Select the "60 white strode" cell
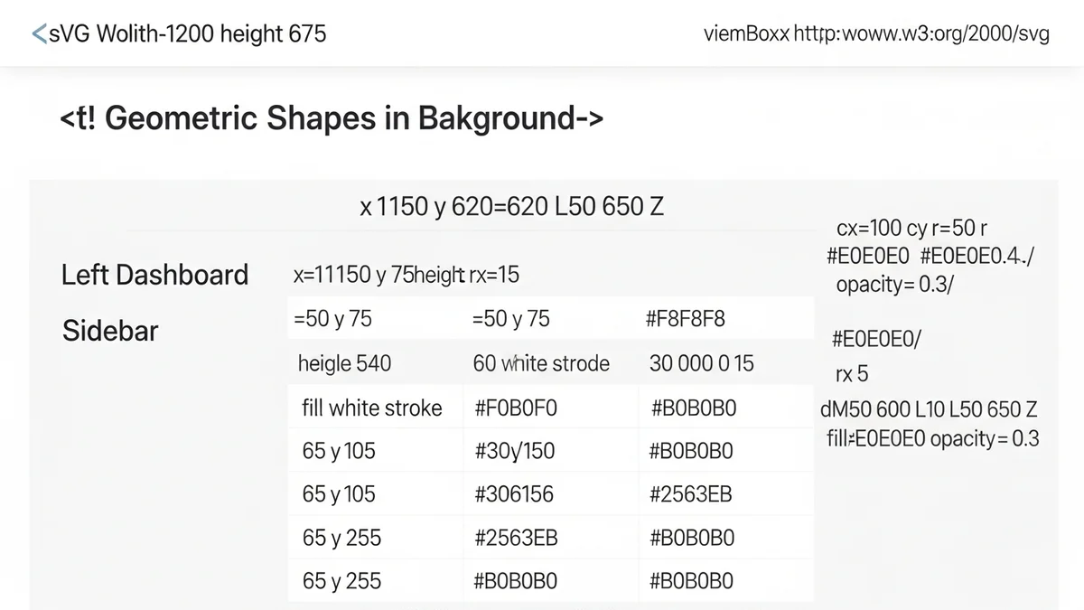This screenshot has width=1084, height=610. [x=541, y=363]
